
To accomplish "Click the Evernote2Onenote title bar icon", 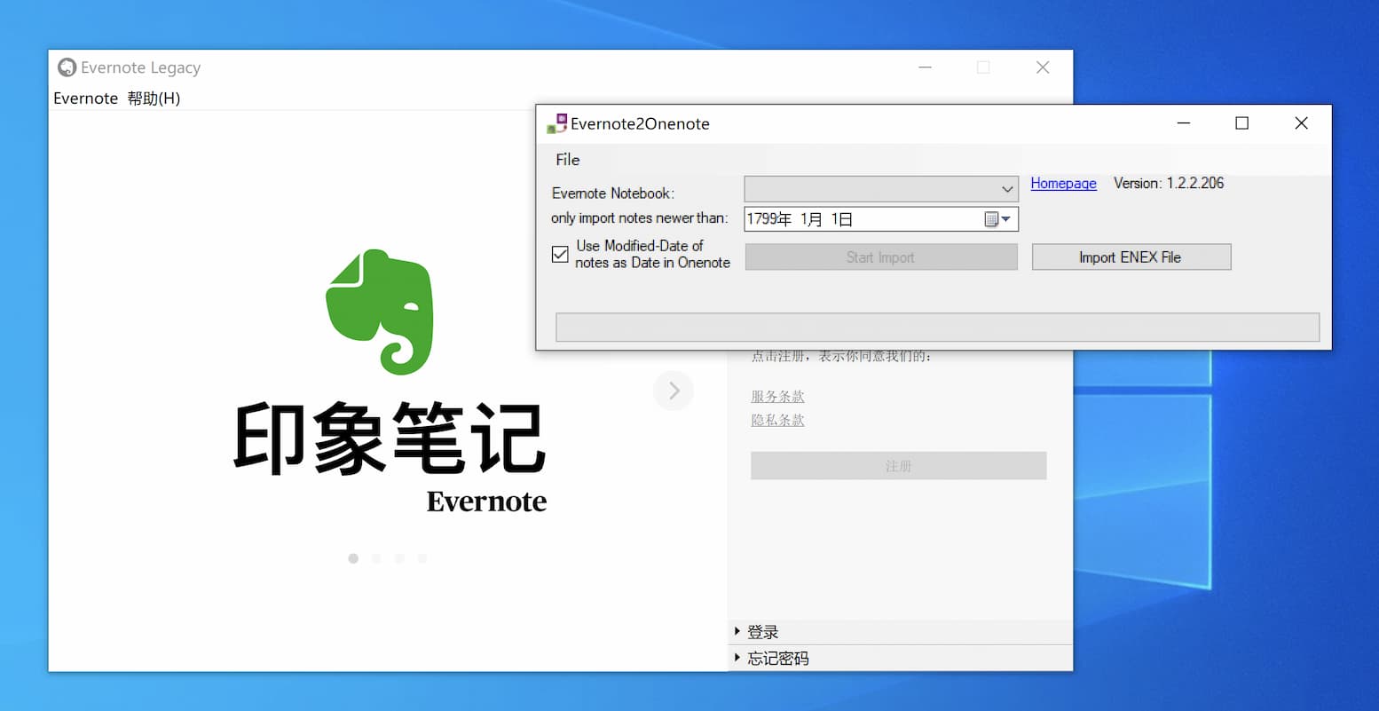I will click(556, 123).
